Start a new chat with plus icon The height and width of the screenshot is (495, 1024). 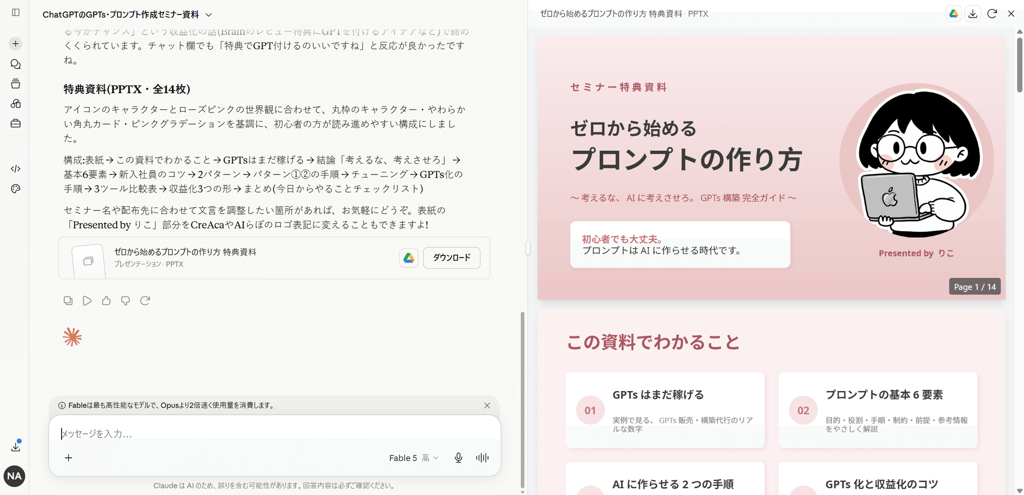pyautogui.click(x=16, y=43)
